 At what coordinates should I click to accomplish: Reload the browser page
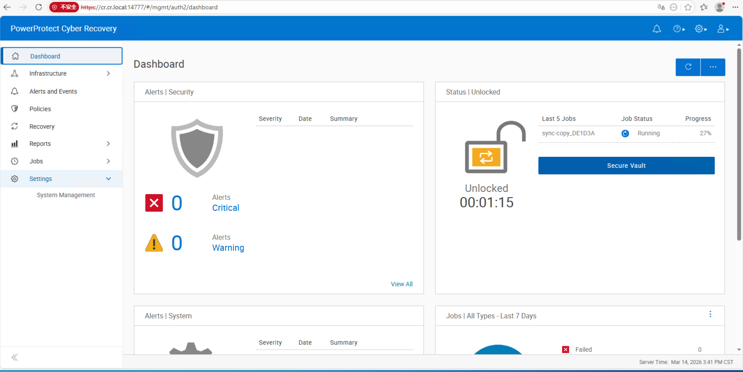(x=39, y=7)
